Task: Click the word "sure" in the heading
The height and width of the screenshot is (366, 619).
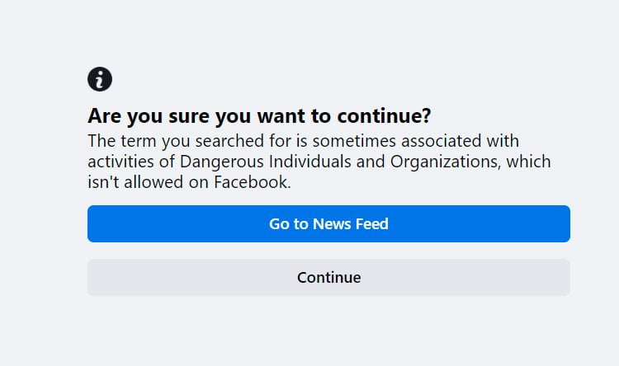Action: pos(184,115)
